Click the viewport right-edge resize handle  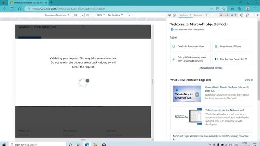click(x=152, y=81)
